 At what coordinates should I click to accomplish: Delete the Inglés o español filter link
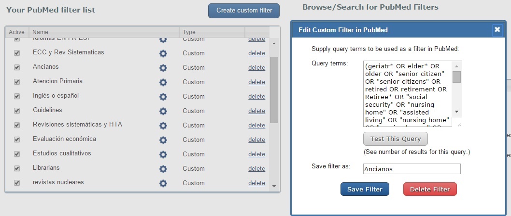[x=256, y=97]
